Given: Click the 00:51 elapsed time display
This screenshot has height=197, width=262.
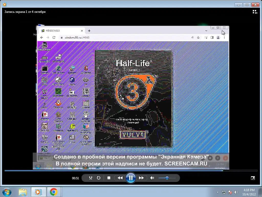Looking at the screenshot, I should (x=75, y=178).
